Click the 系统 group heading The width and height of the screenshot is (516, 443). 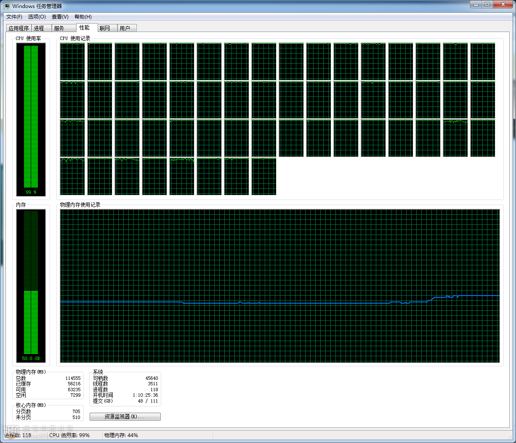point(98,372)
